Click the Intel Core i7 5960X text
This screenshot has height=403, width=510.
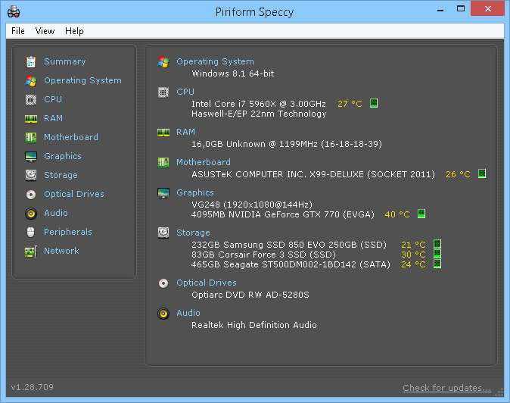[259, 104]
